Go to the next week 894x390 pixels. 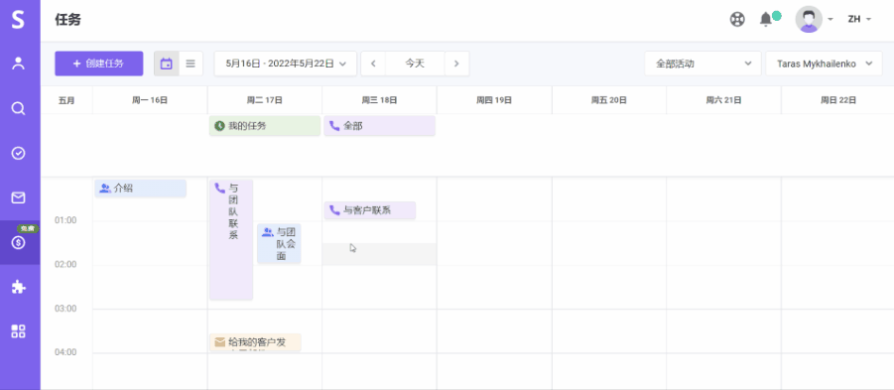pyautogui.click(x=456, y=64)
